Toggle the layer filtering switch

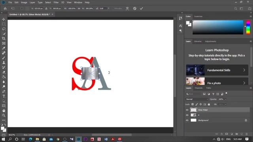(227, 93)
